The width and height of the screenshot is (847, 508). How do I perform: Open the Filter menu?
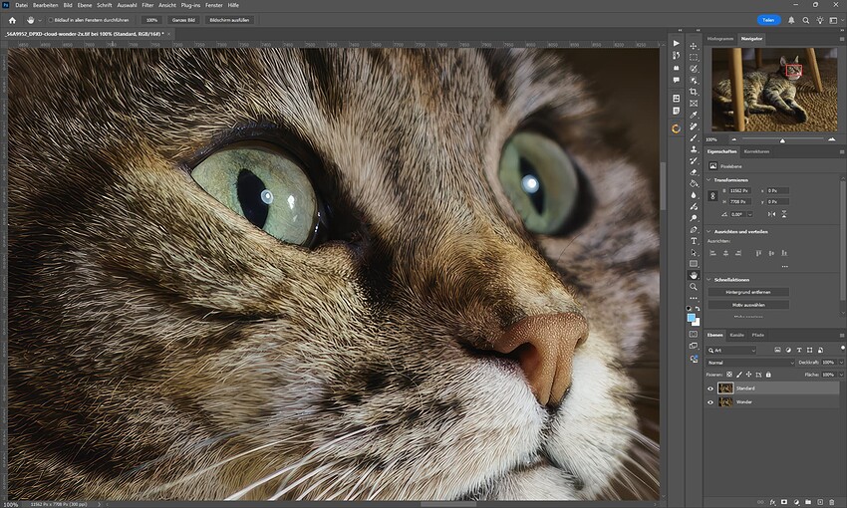[147, 5]
